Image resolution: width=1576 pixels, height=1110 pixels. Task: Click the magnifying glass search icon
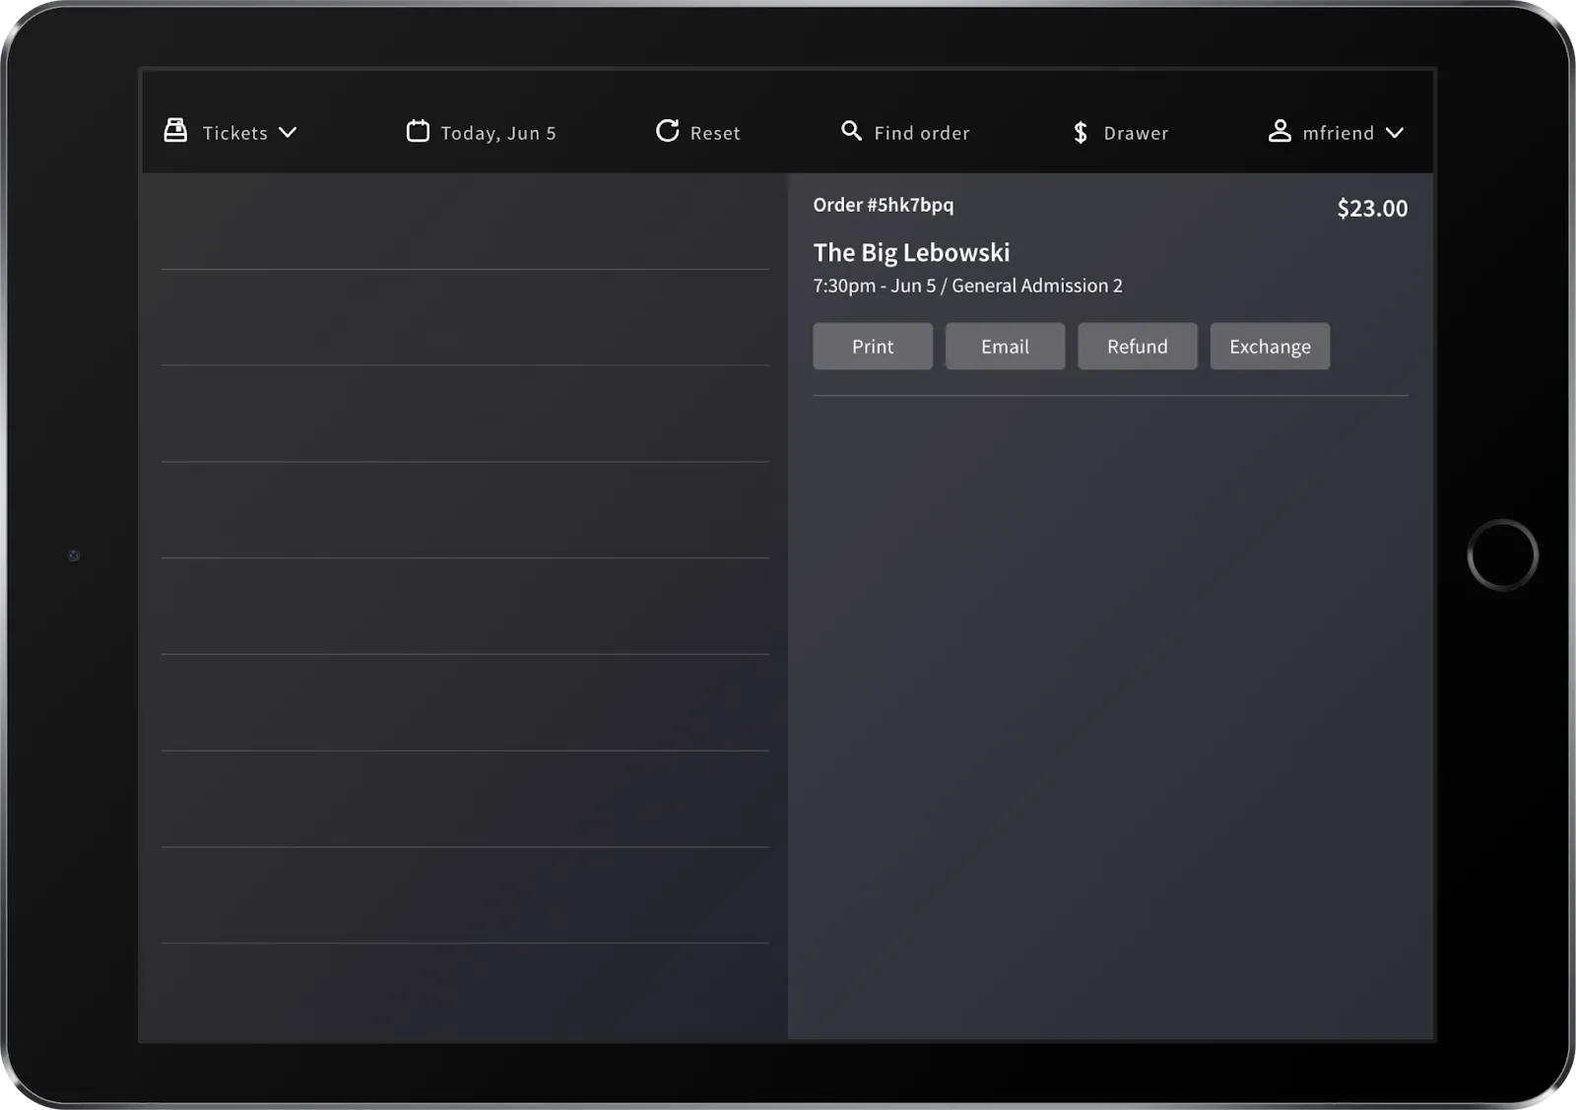click(x=851, y=130)
